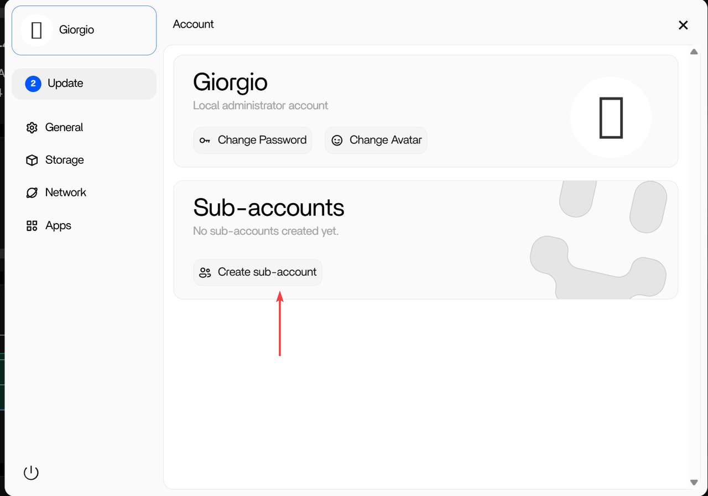Click the scrollbar up arrow
This screenshot has height=496, width=708.
click(x=694, y=52)
